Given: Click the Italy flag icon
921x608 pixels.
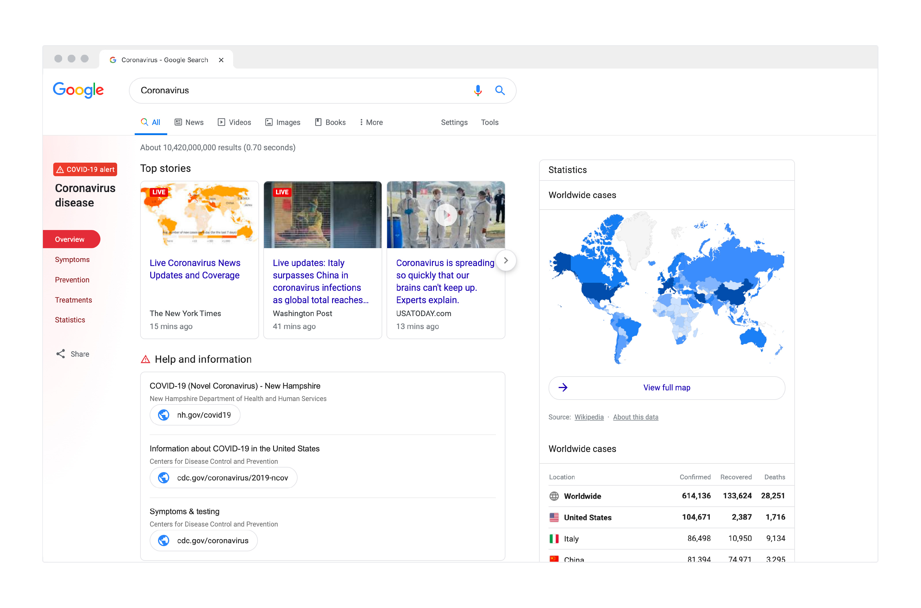Looking at the screenshot, I should point(554,539).
